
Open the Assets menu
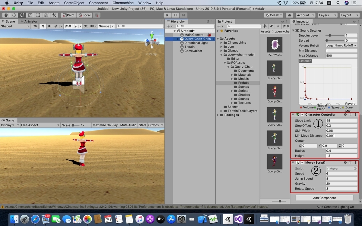[x=54, y=3]
